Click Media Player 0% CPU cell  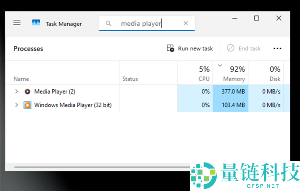point(195,91)
